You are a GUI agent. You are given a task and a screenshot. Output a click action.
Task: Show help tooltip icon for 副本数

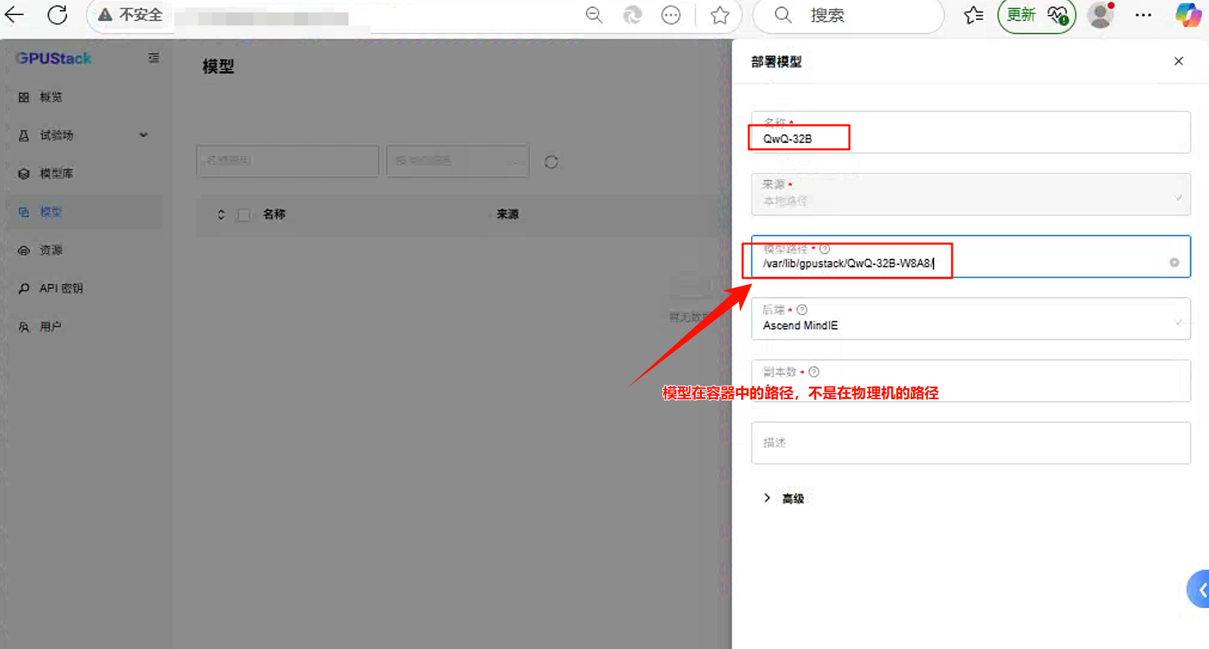814,372
